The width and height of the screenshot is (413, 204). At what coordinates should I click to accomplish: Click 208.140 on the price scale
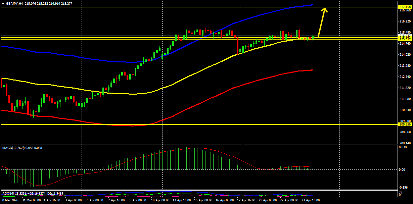tap(405, 143)
